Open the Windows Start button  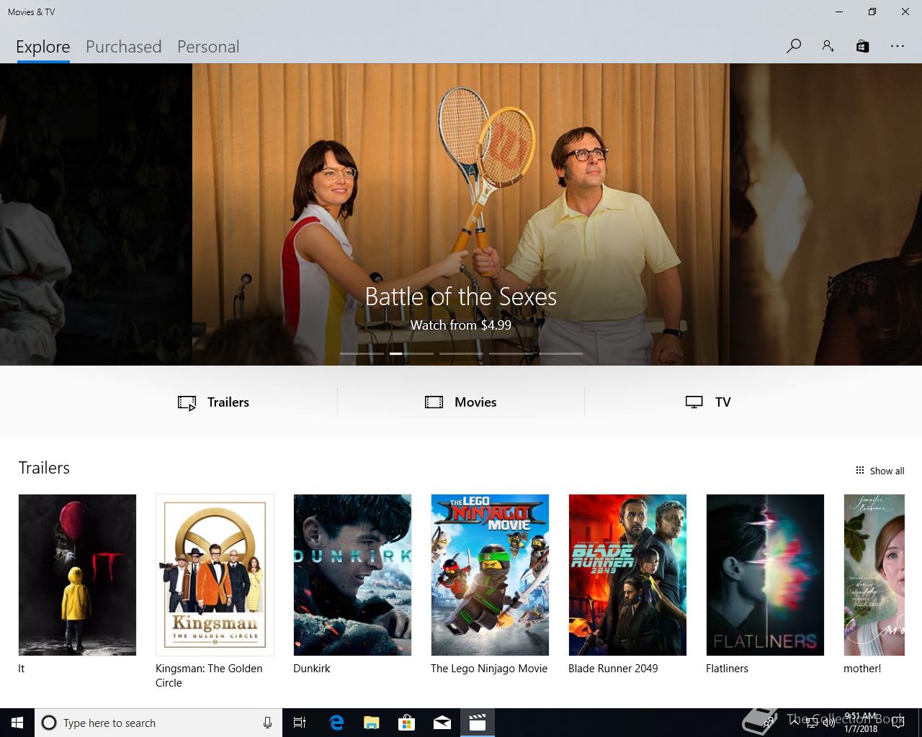click(17, 723)
